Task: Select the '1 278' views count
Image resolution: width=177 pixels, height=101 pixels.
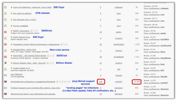Action: tap(137, 44)
